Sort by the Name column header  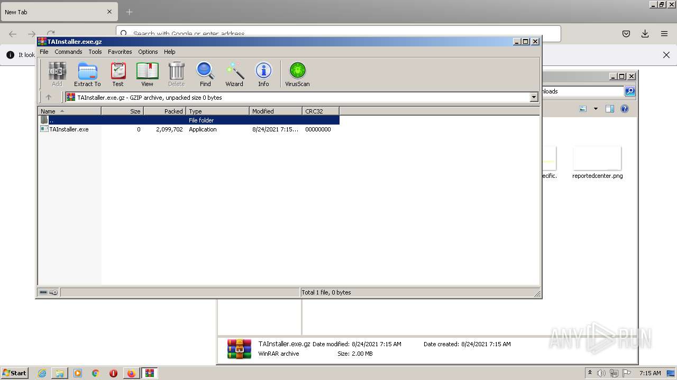[69, 111]
